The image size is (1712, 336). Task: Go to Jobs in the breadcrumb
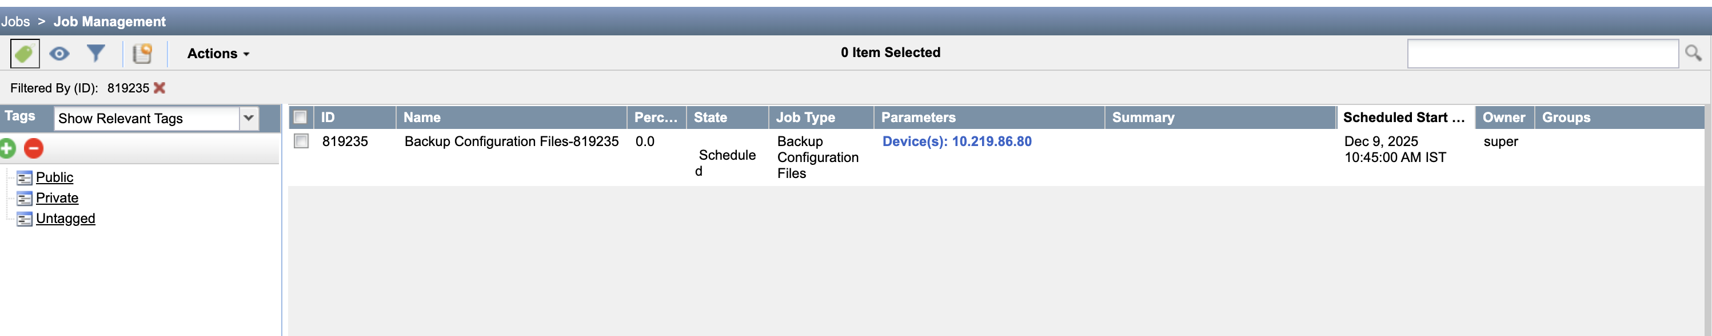(x=15, y=21)
